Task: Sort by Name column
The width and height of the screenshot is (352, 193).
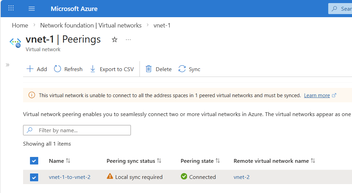Action: tap(60, 161)
